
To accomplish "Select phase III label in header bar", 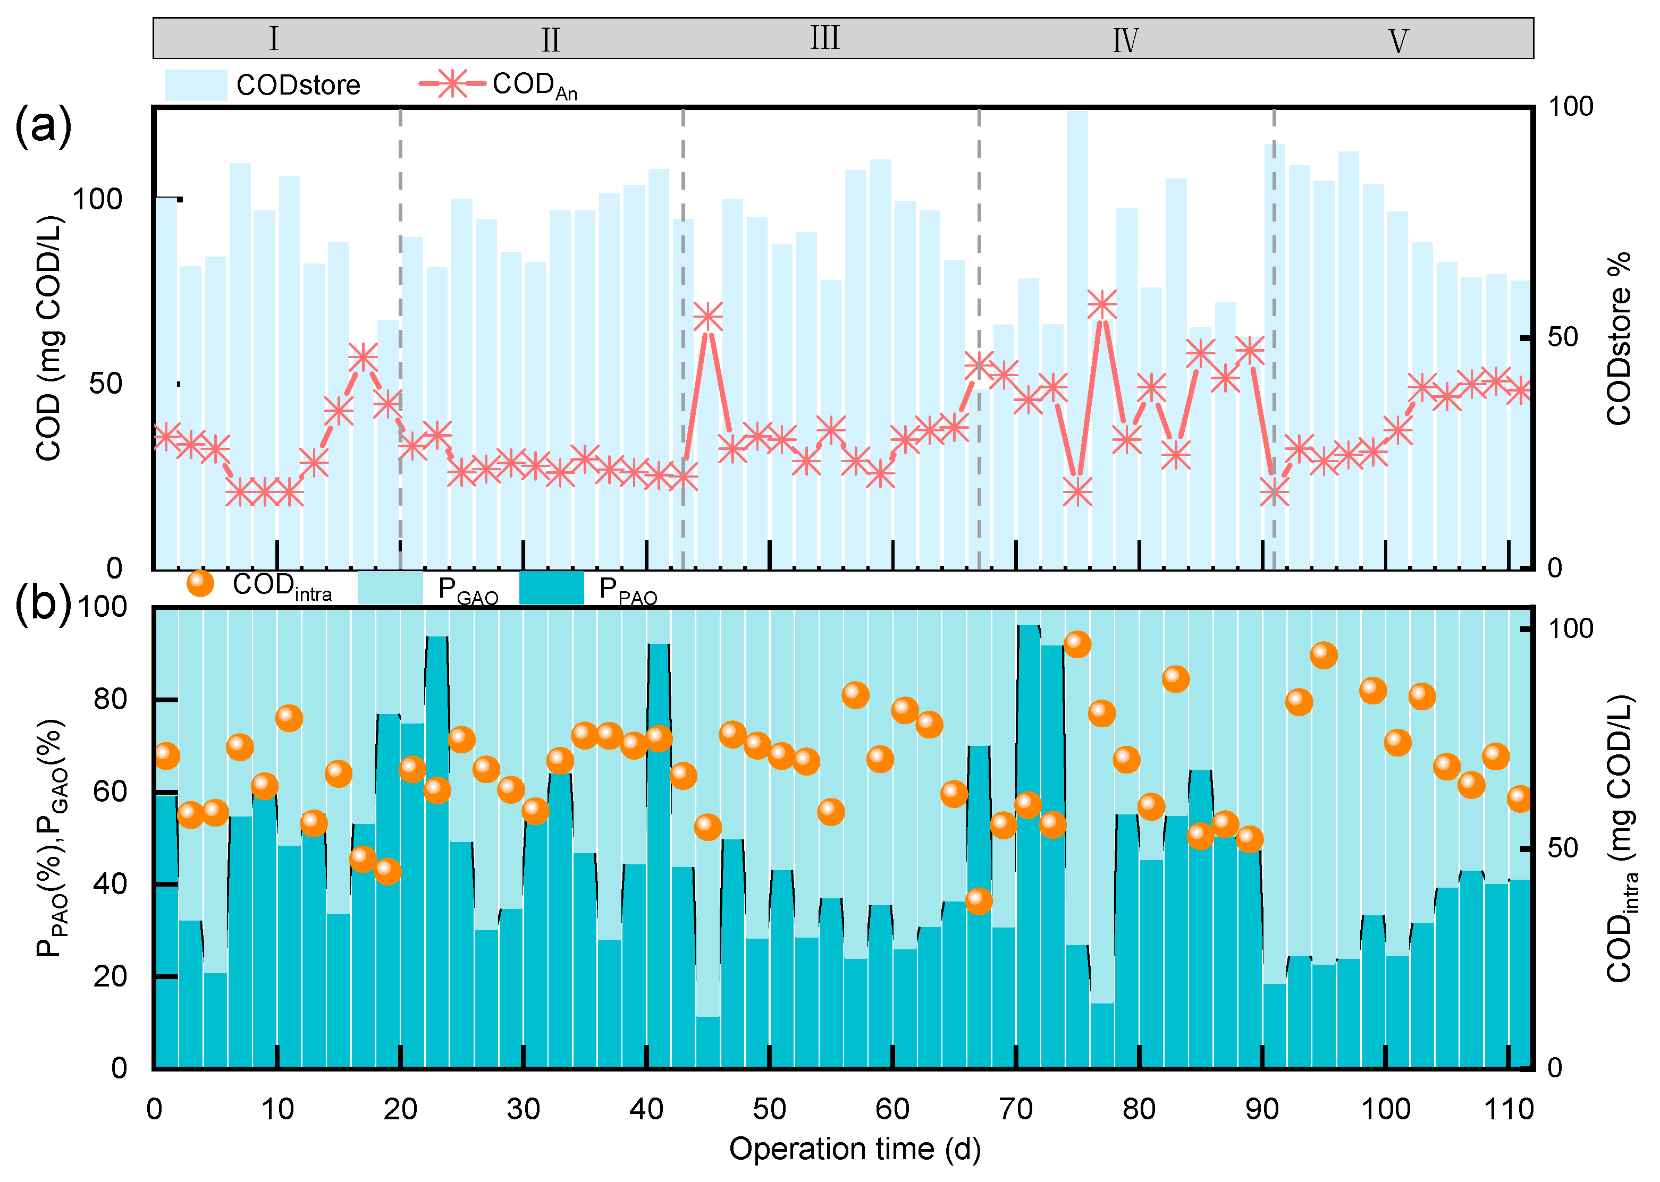I will point(825,38).
